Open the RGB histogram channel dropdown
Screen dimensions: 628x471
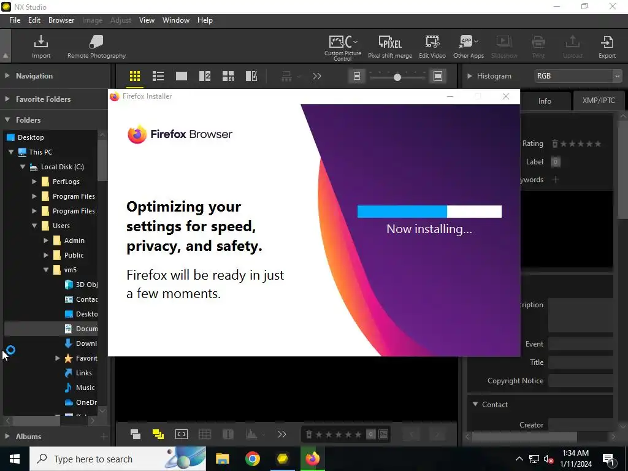pyautogui.click(x=578, y=76)
